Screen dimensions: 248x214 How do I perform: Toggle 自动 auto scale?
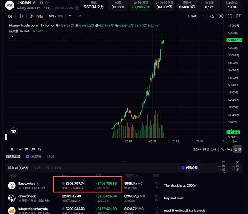(237, 149)
